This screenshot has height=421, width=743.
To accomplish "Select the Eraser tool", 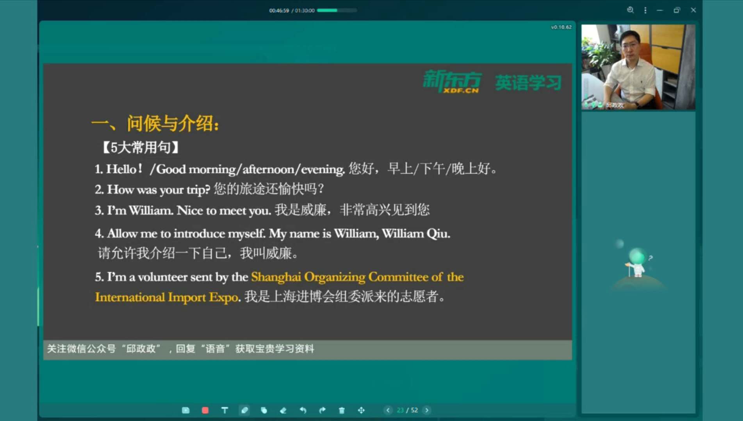I will [283, 410].
